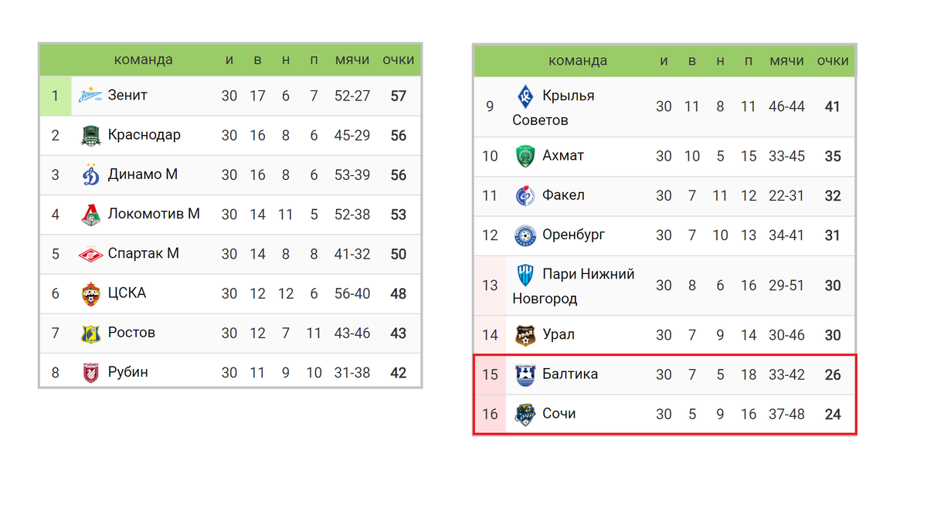Click the мячи header in right table

[786, 61]
